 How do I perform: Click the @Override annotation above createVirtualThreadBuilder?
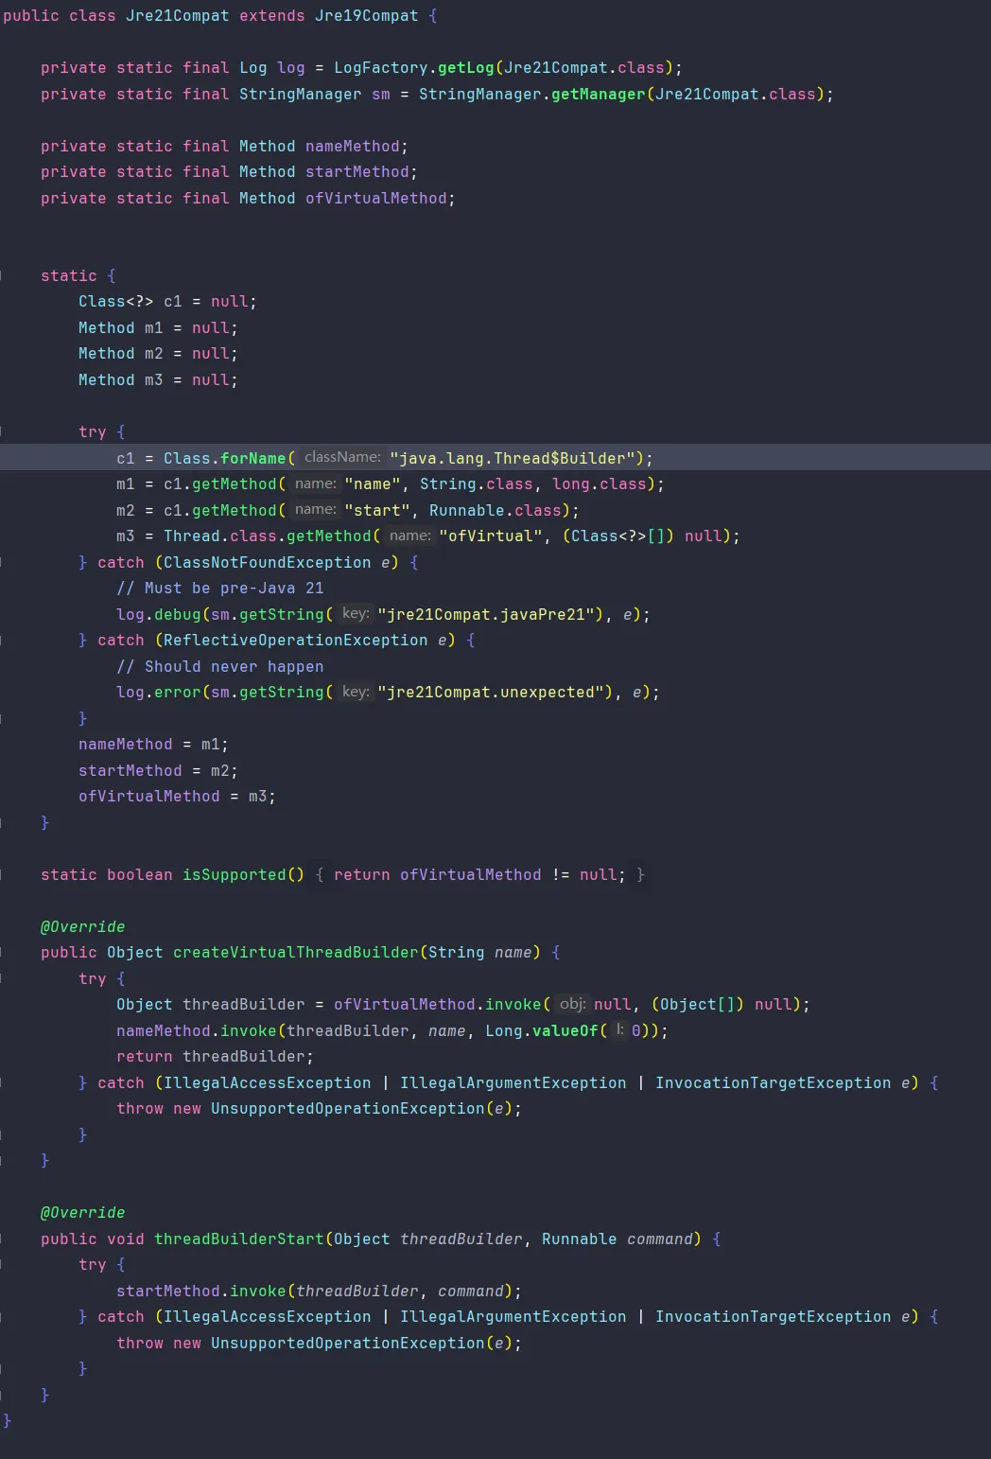coord(83,927)
